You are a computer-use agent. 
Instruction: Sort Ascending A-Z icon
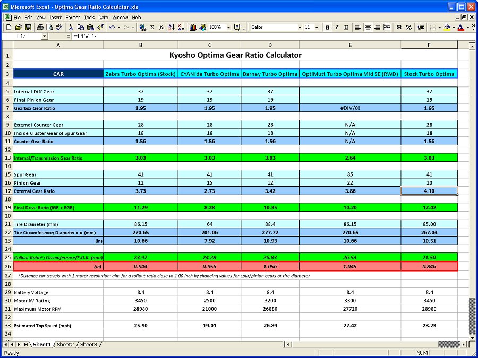pos(172,28)
